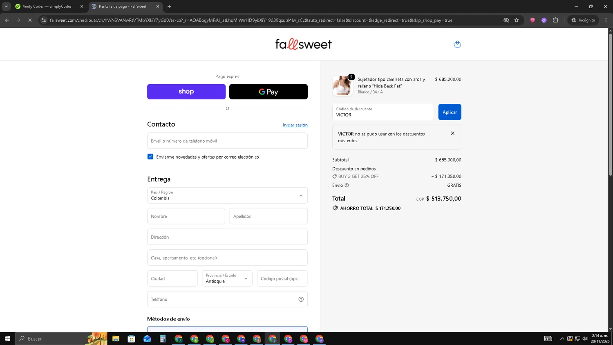Click the total $ 513.750,00 amount

pos(444,199)
